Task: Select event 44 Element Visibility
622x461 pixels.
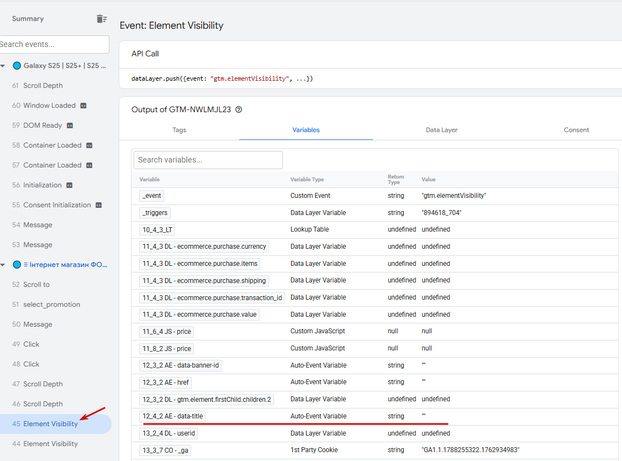Action: tap(50, 444)
